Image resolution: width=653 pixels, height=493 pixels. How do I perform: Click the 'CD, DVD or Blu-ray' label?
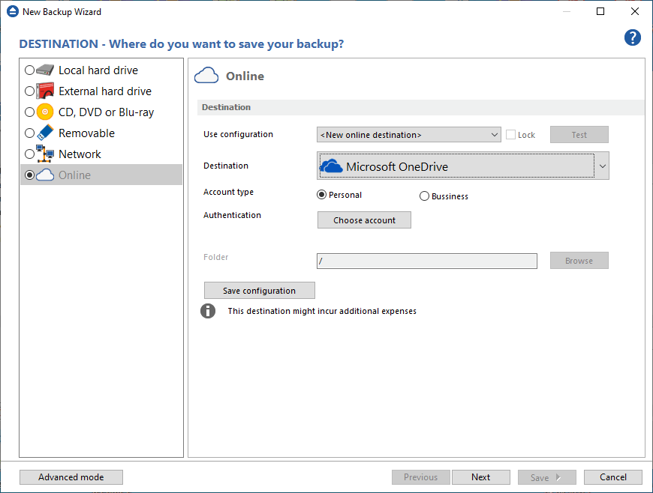106,112
